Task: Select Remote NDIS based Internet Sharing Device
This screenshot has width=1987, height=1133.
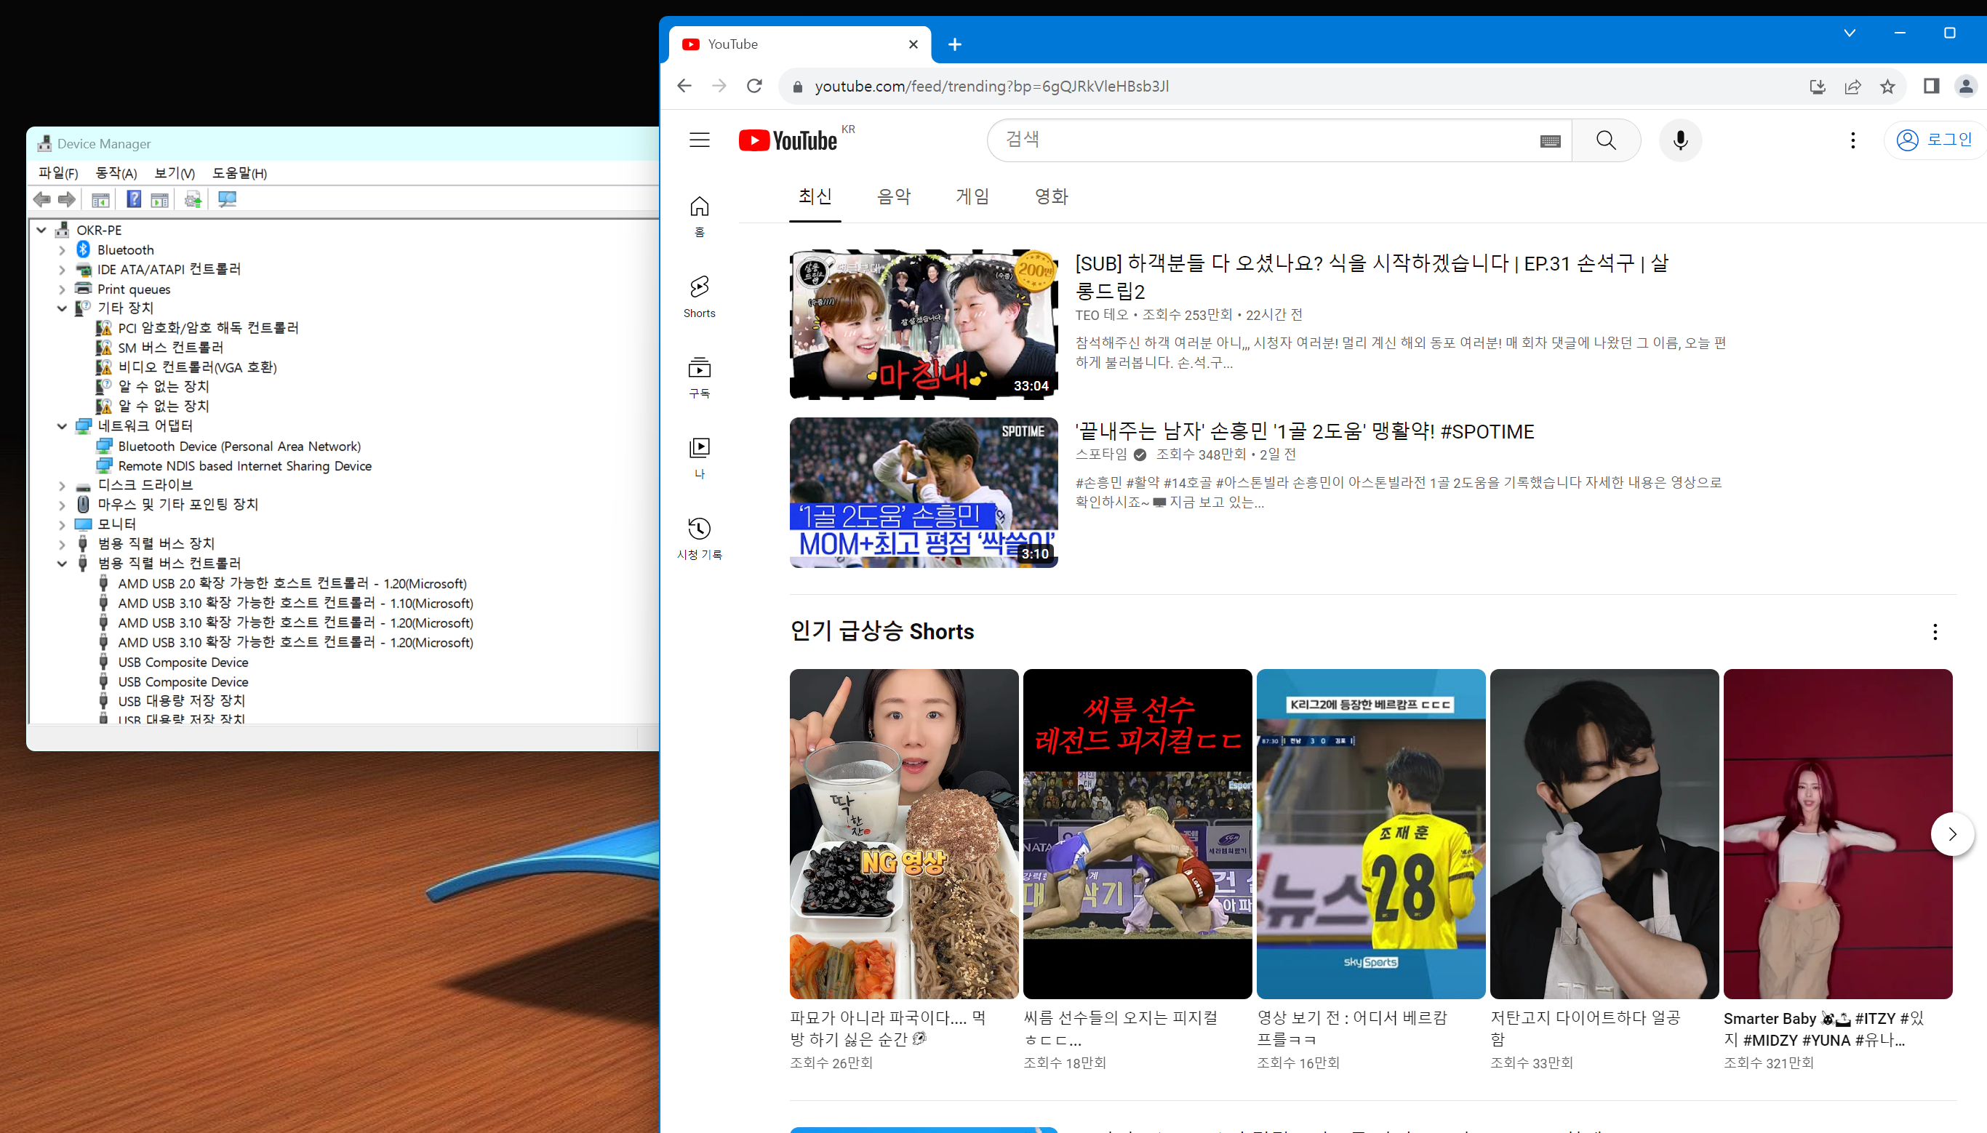Action: point(244,466)
